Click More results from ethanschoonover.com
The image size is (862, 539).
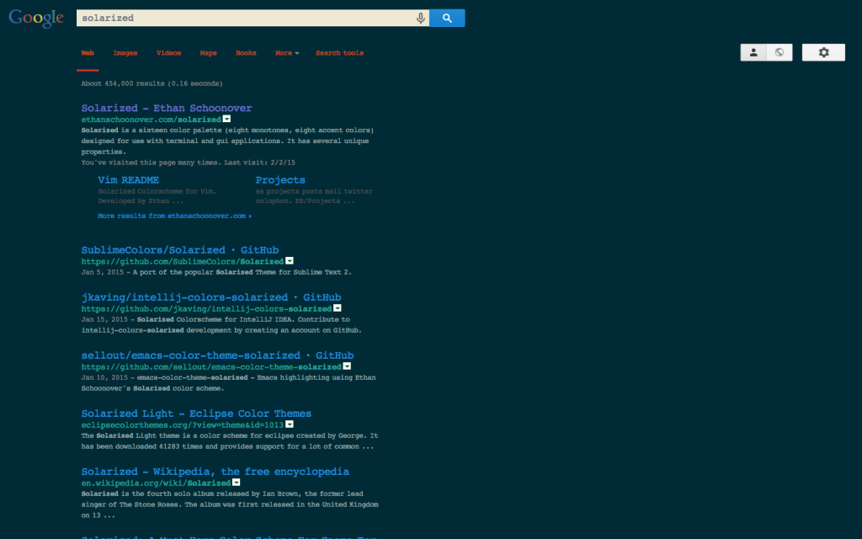(x=175, y=216)
